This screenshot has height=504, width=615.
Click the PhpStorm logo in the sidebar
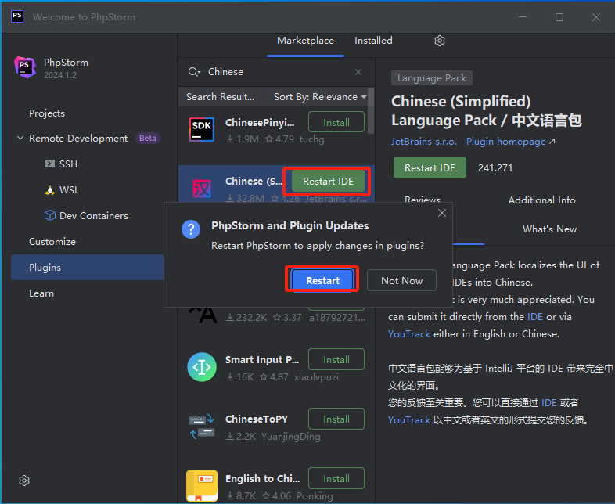(25, 67)
